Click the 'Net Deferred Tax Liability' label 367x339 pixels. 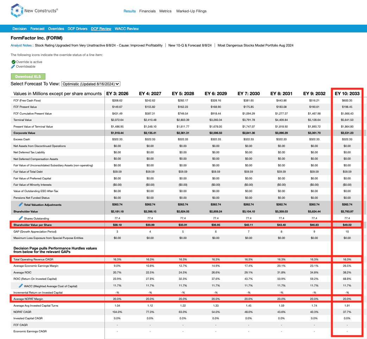29,152
